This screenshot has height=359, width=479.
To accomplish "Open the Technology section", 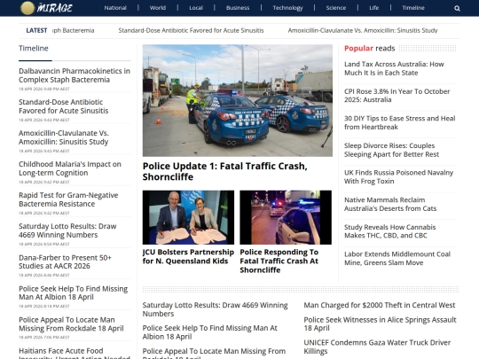I will [x=287, y=8].
